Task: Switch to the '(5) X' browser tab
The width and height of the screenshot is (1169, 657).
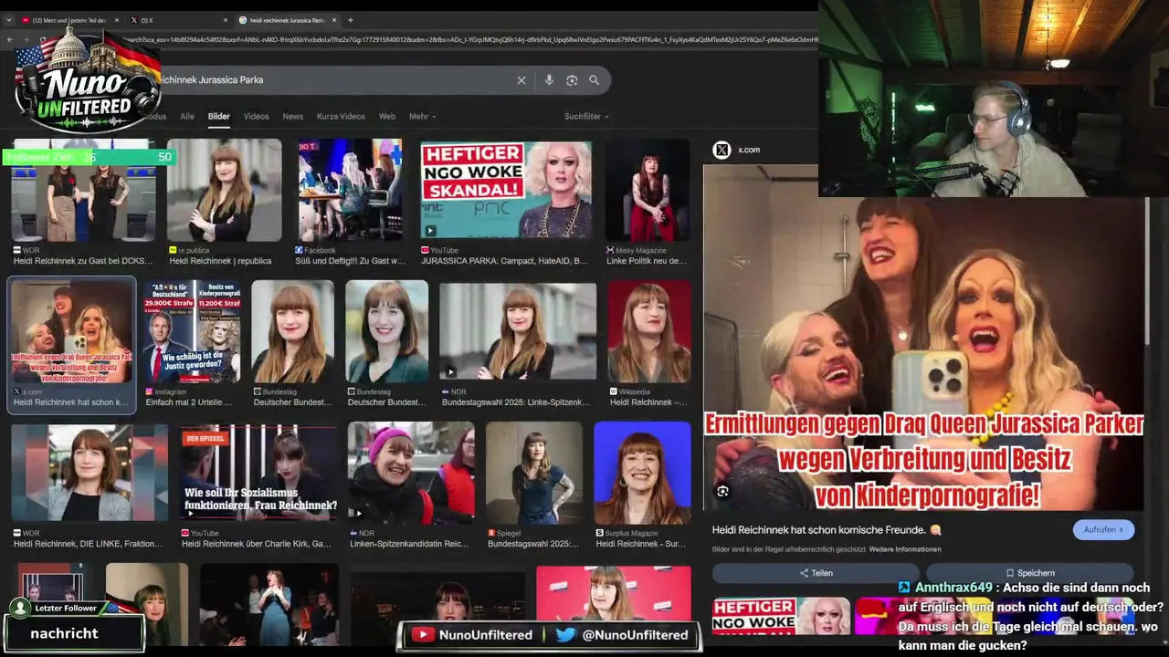Action: click(x=180, y=20)
